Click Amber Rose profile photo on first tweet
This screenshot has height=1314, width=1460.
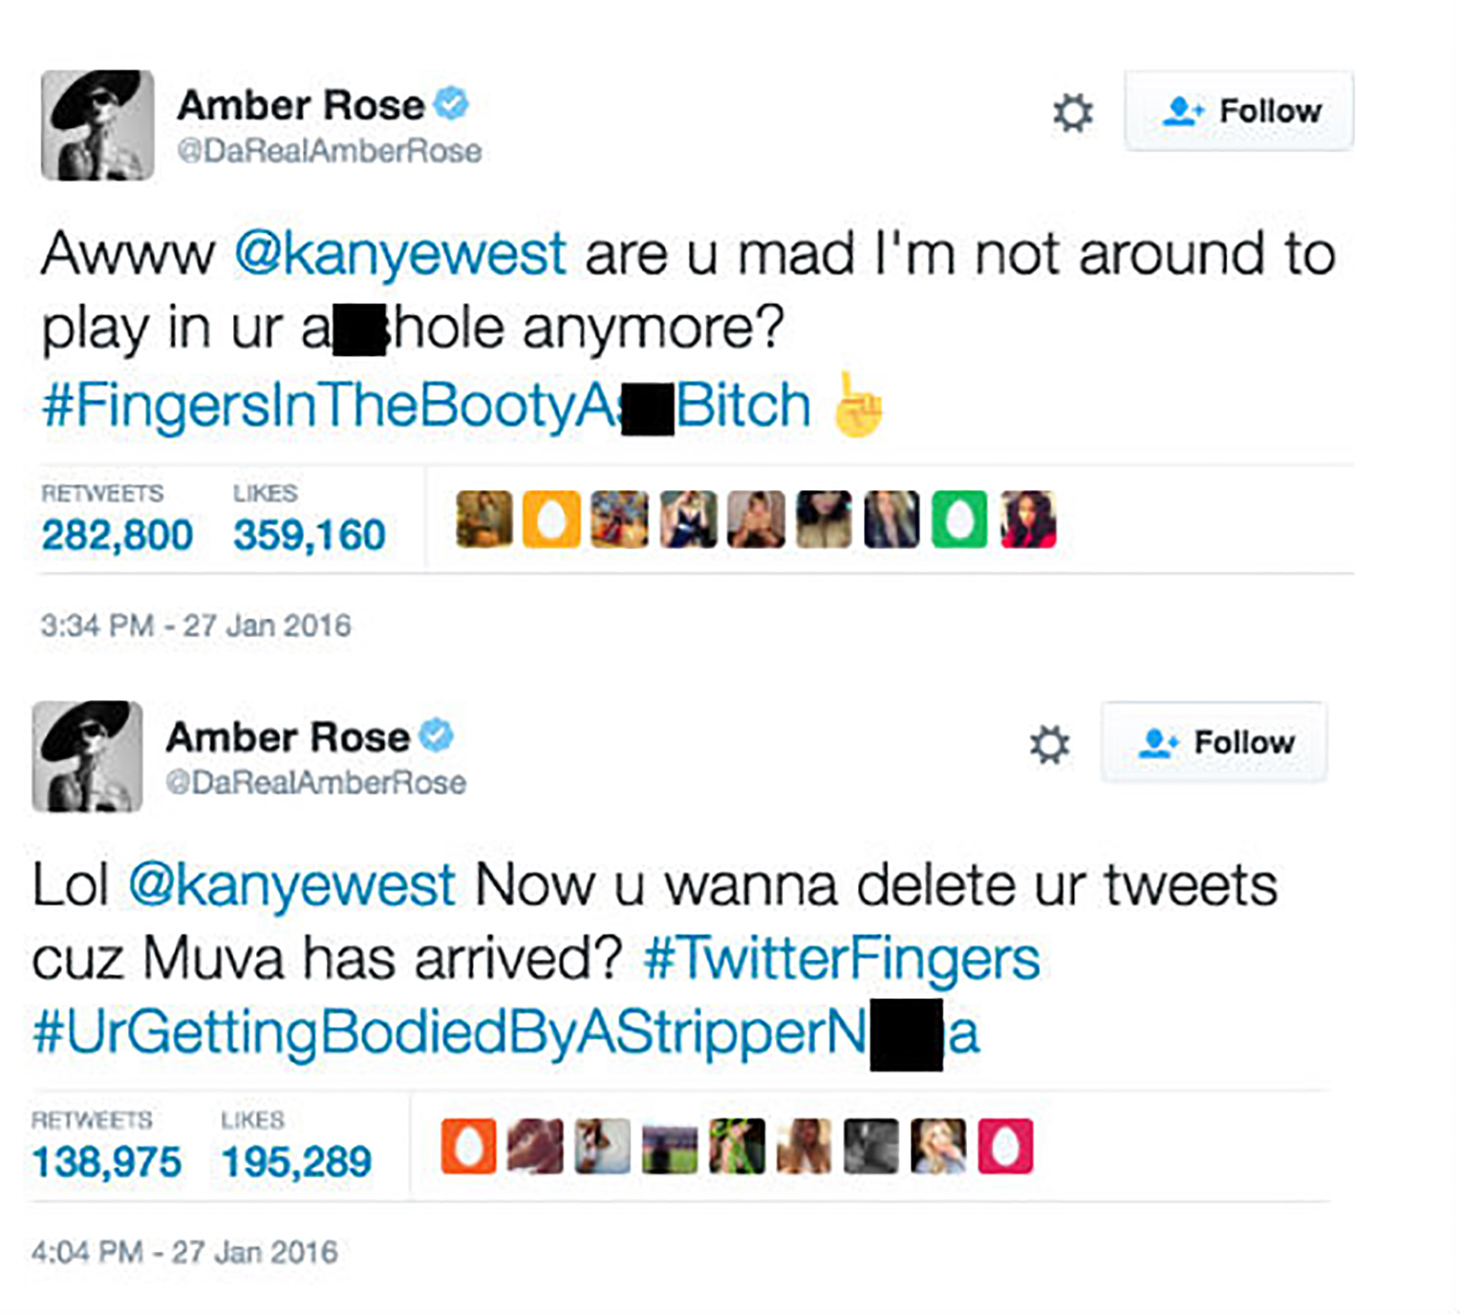point(97,125)
